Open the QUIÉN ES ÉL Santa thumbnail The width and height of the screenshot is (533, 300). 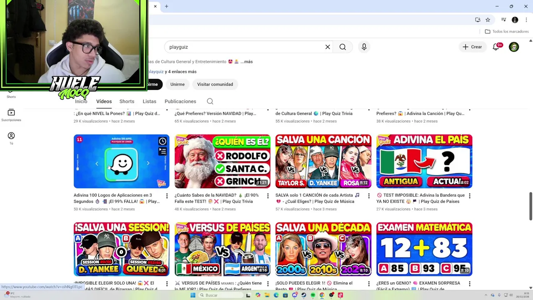pyautogui.click(x=222, y=161)
